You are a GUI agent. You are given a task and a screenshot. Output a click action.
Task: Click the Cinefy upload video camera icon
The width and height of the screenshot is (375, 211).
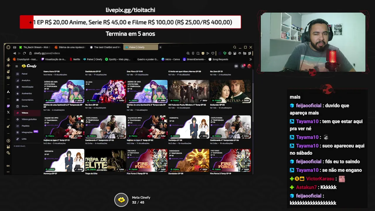click(x=236, y=66)
